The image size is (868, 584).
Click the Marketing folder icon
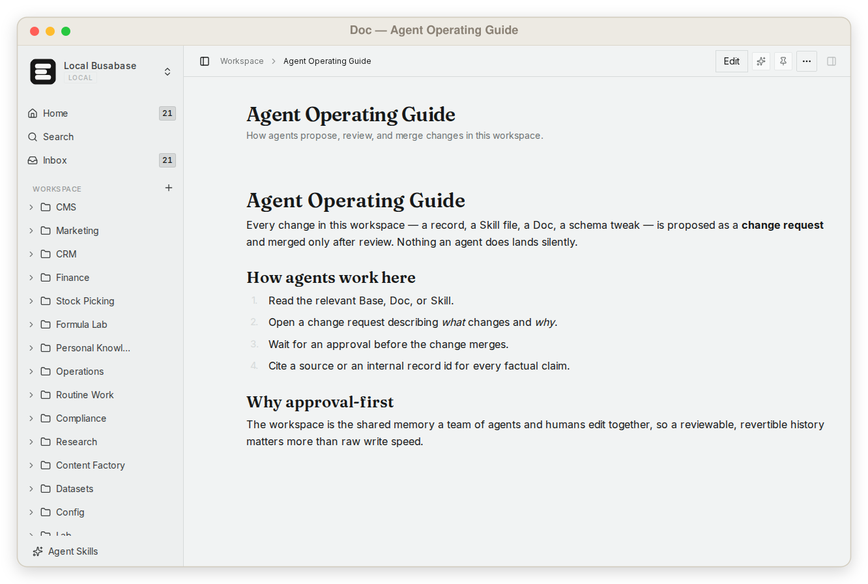(x=46, y=231)
